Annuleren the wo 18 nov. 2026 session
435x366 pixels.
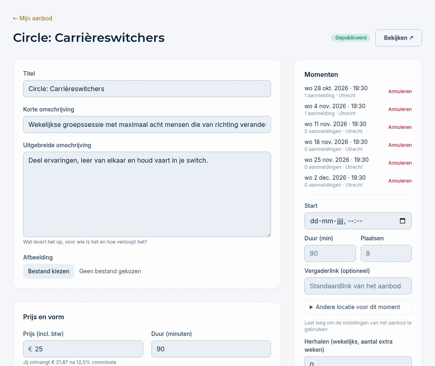tap(400, 145)
